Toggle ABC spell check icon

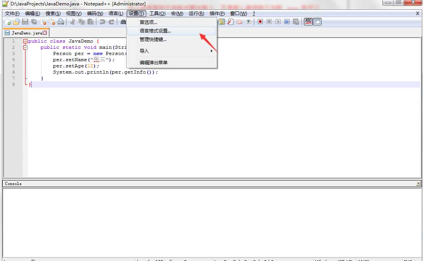[x=308, y=22]
